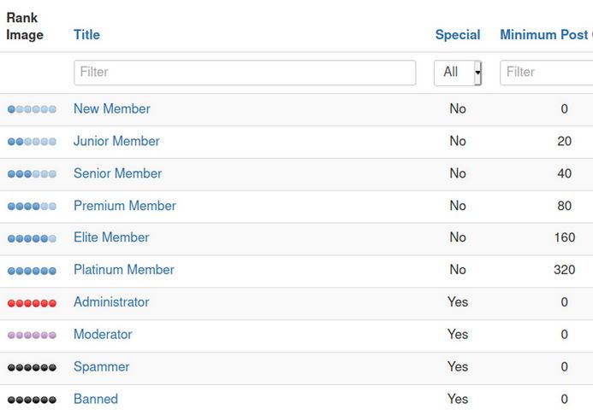
Task: Click the Elite Member rank image
Action: [32, 238]
